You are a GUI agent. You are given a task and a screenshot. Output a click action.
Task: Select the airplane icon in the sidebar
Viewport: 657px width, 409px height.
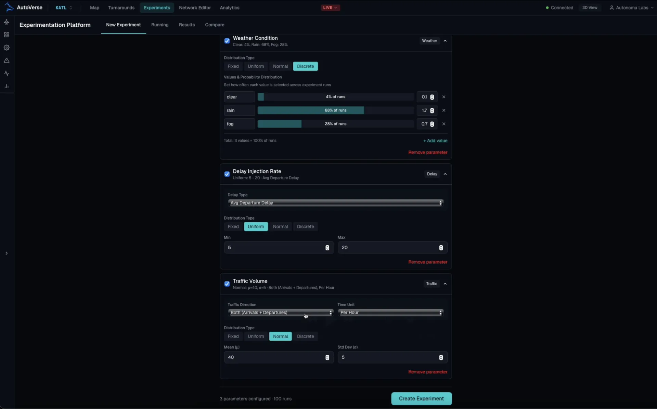7,22
